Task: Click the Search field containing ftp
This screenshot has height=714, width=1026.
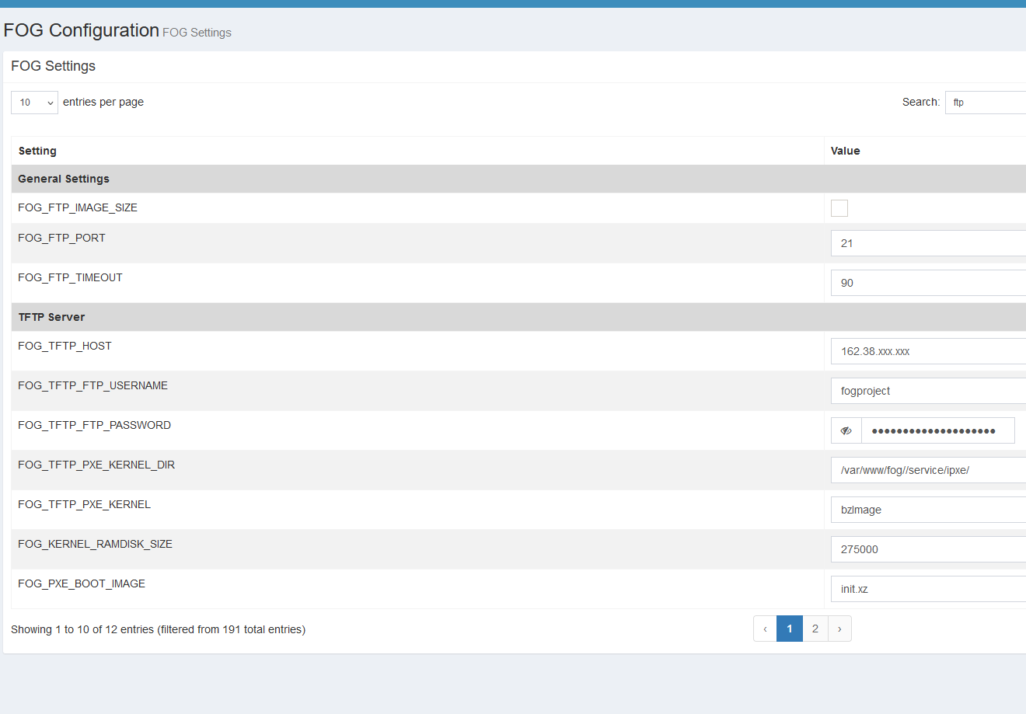Action: pyautogui.click(x=986, y=103)
